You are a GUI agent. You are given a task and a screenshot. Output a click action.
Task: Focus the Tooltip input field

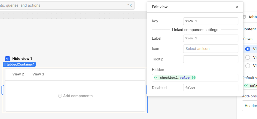click(x=211, y=59)
